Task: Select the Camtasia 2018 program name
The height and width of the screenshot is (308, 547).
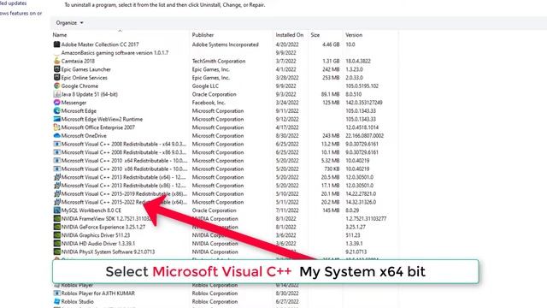Action: (x=78, y=61)
